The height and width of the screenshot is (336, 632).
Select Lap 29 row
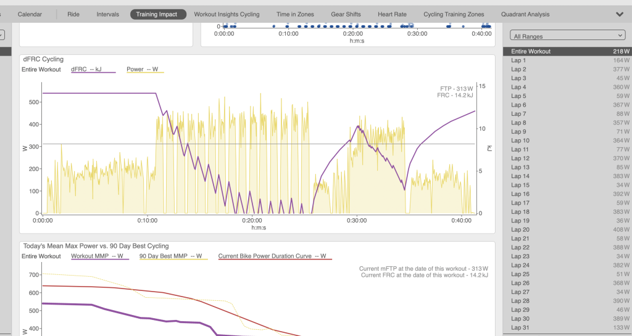pyautogui.click(x=568, y=310)
